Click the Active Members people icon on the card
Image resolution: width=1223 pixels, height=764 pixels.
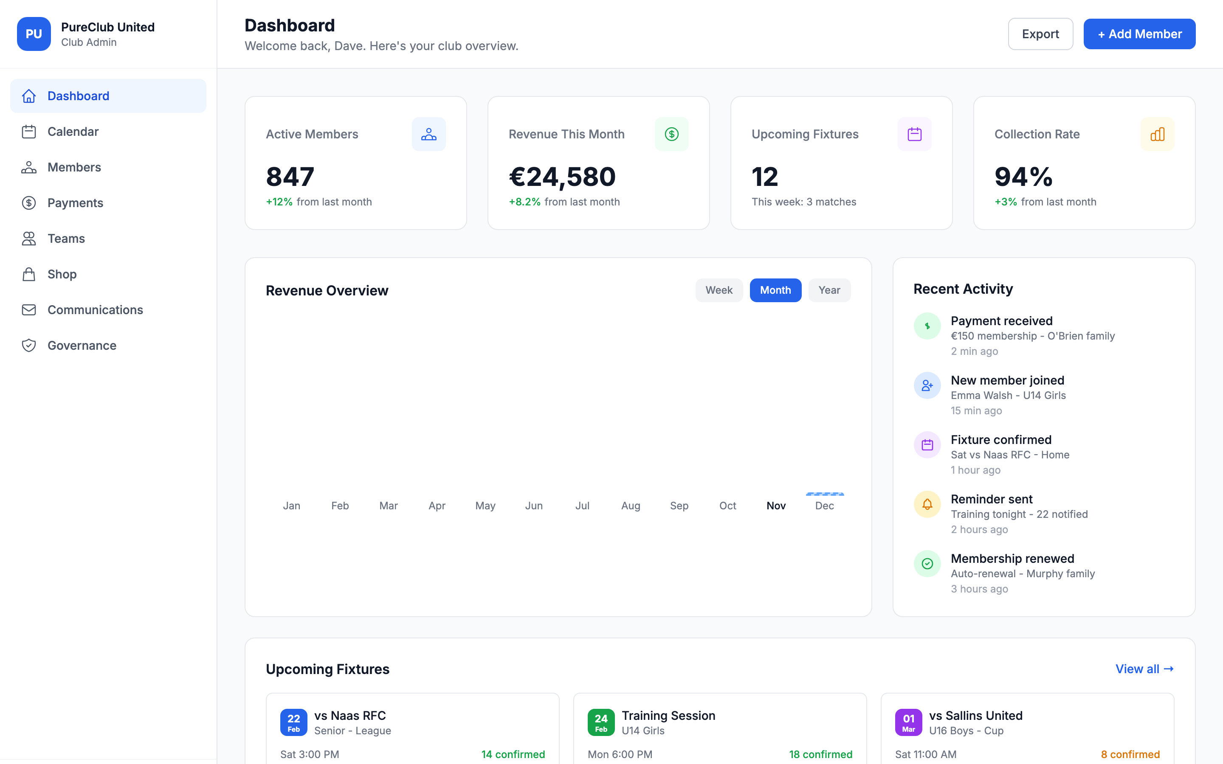tap(428, 134)
